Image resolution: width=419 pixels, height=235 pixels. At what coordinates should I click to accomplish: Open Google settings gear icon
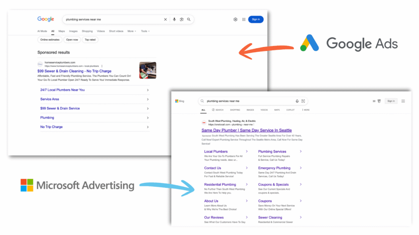(x=235, y=20)
